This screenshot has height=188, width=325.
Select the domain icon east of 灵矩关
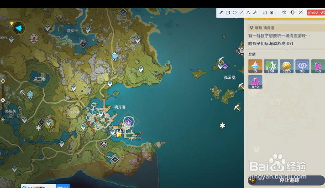click(x=42, y=122)
